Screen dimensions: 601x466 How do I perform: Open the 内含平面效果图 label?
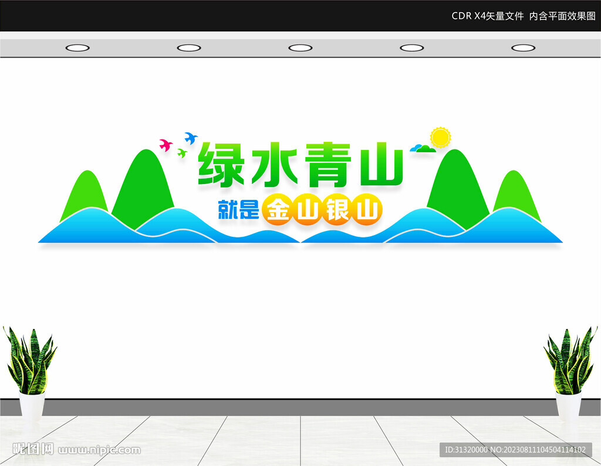563,16
